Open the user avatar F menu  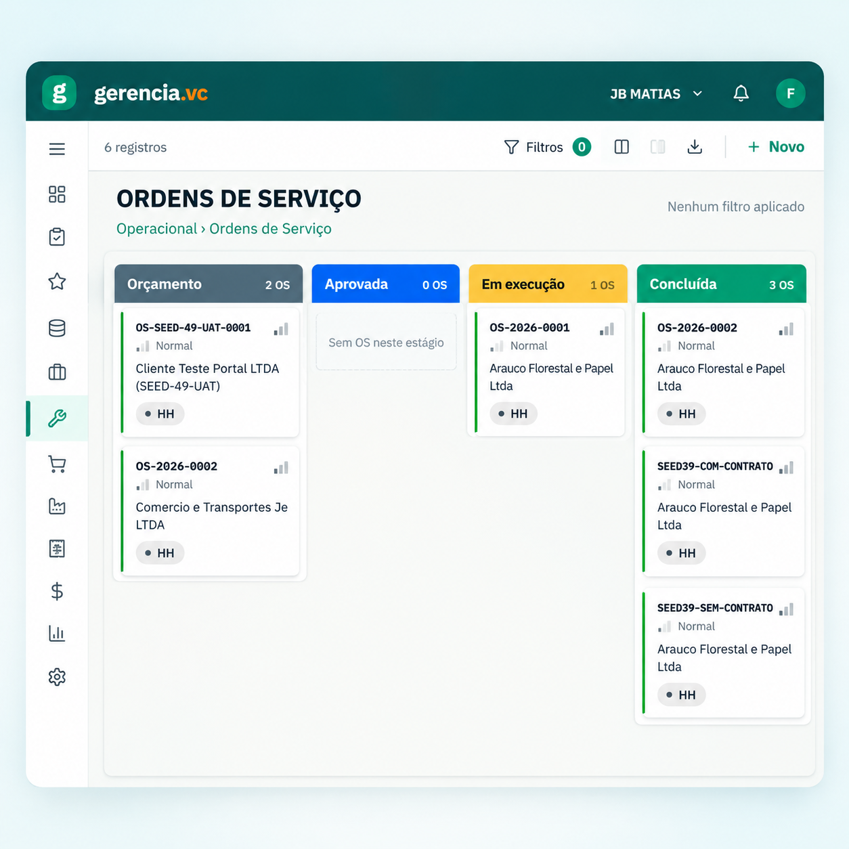[790, 93]
